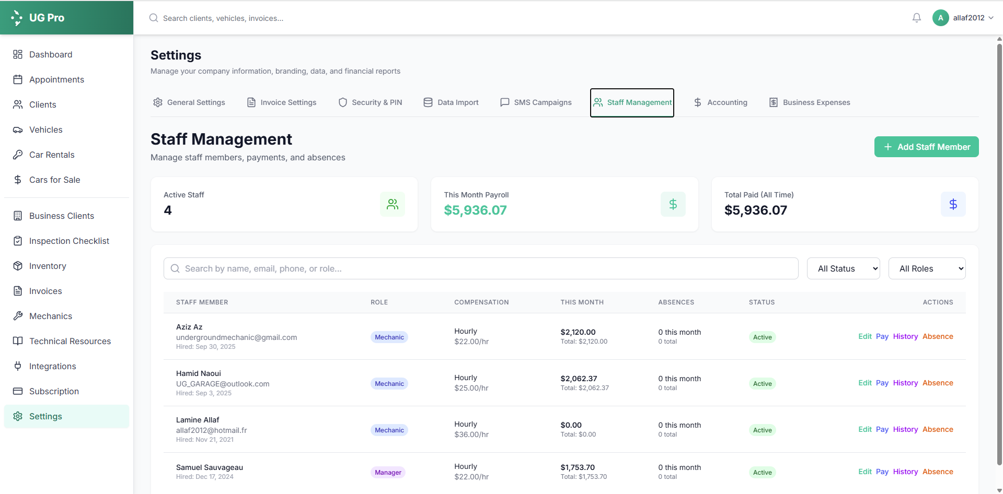Click the page vertical scrollbar

click(x=999, y=251)
